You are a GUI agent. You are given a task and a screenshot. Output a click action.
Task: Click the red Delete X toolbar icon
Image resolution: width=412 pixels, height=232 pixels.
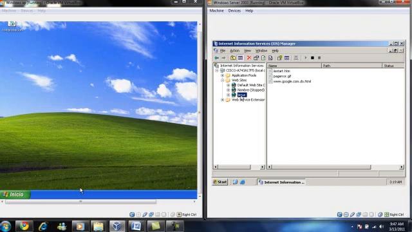(x=249, y=58)
